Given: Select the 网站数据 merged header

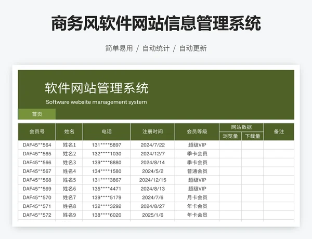Looking at the screenshot, I should (x=241, y=127).
